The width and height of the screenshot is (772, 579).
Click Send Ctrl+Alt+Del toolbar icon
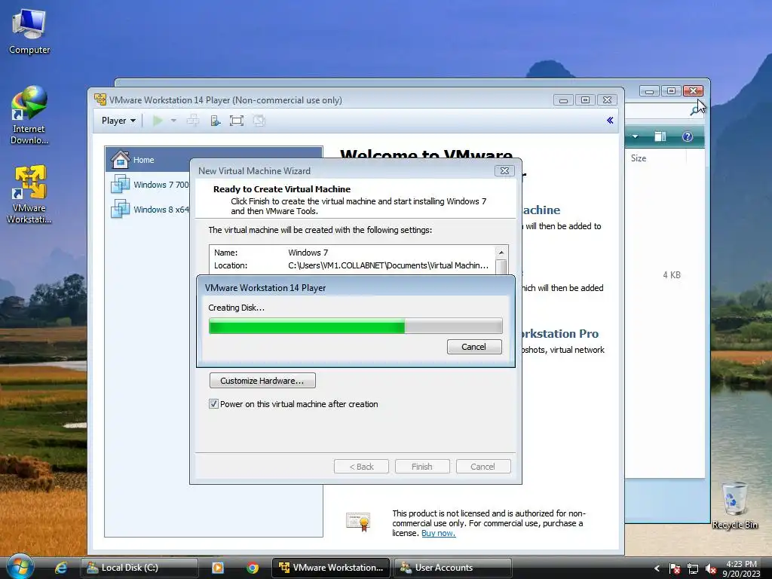[x=193, y=121]
